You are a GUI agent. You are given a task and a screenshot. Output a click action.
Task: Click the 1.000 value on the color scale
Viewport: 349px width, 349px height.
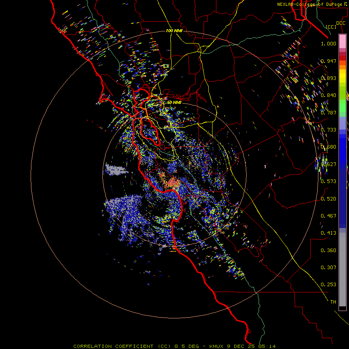click(328, 43)
